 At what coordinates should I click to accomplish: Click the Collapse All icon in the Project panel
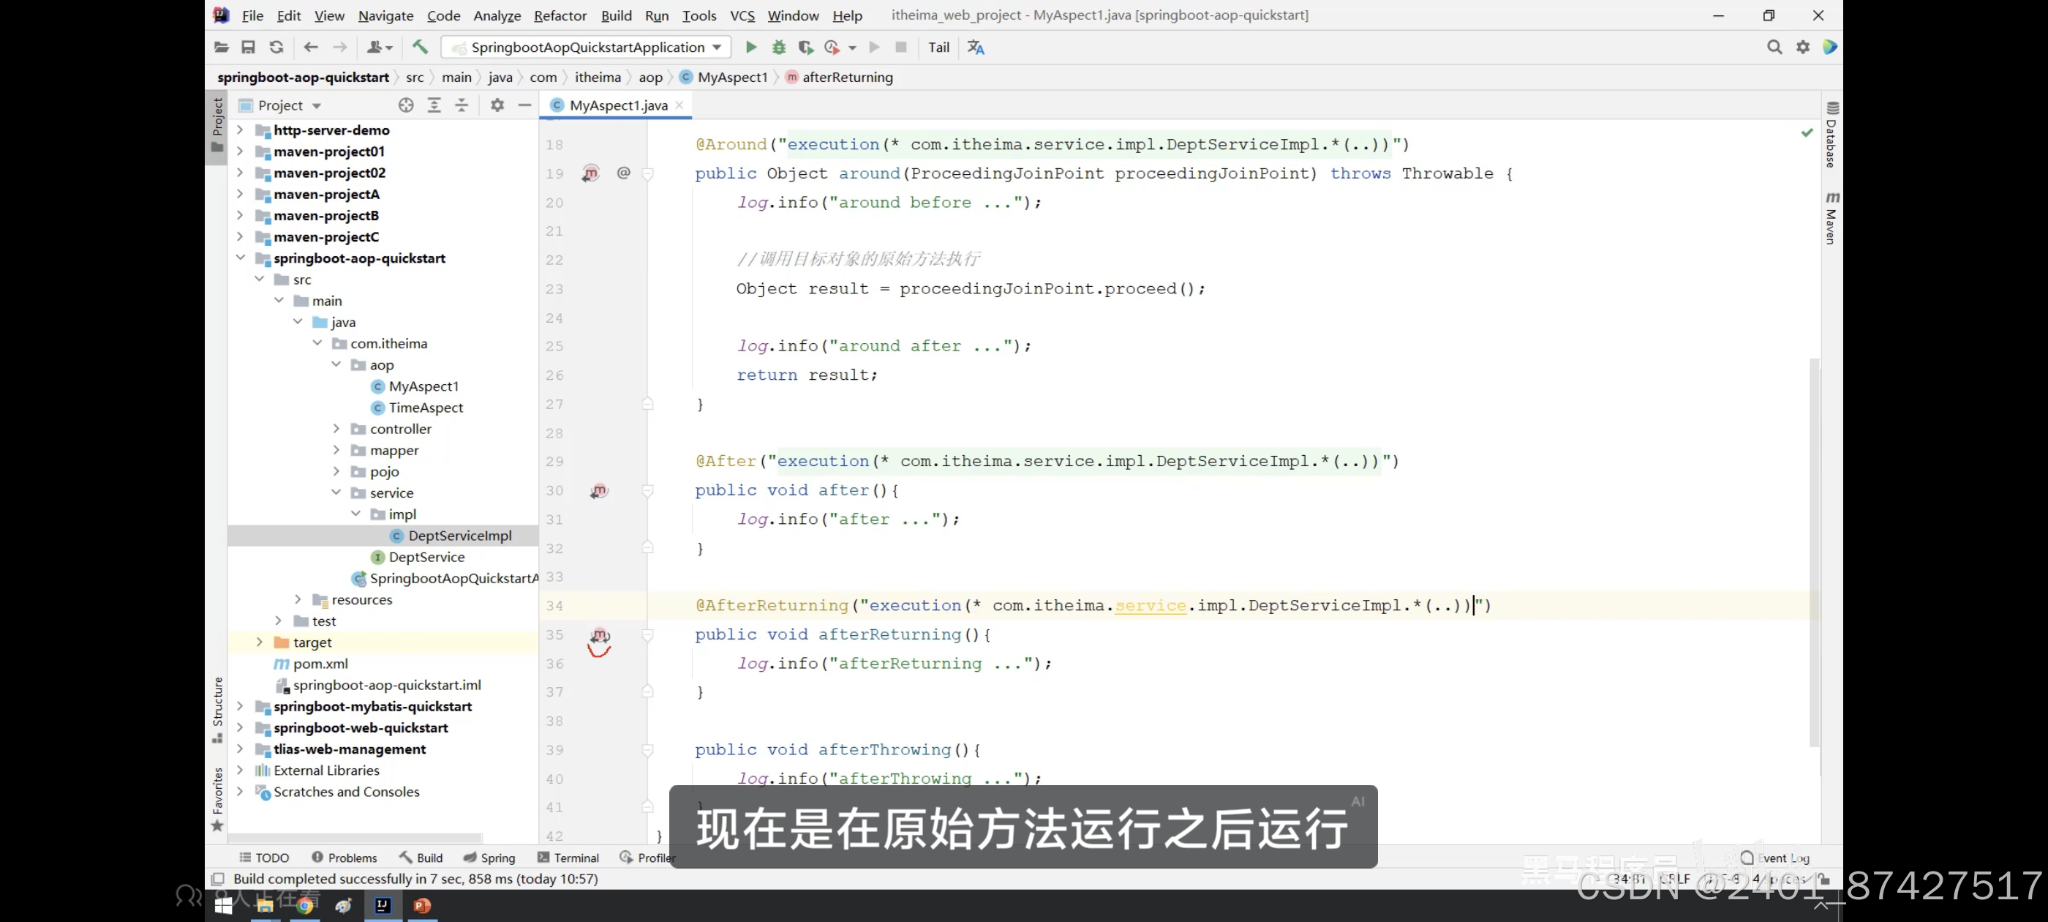click(x=461, y=106)
